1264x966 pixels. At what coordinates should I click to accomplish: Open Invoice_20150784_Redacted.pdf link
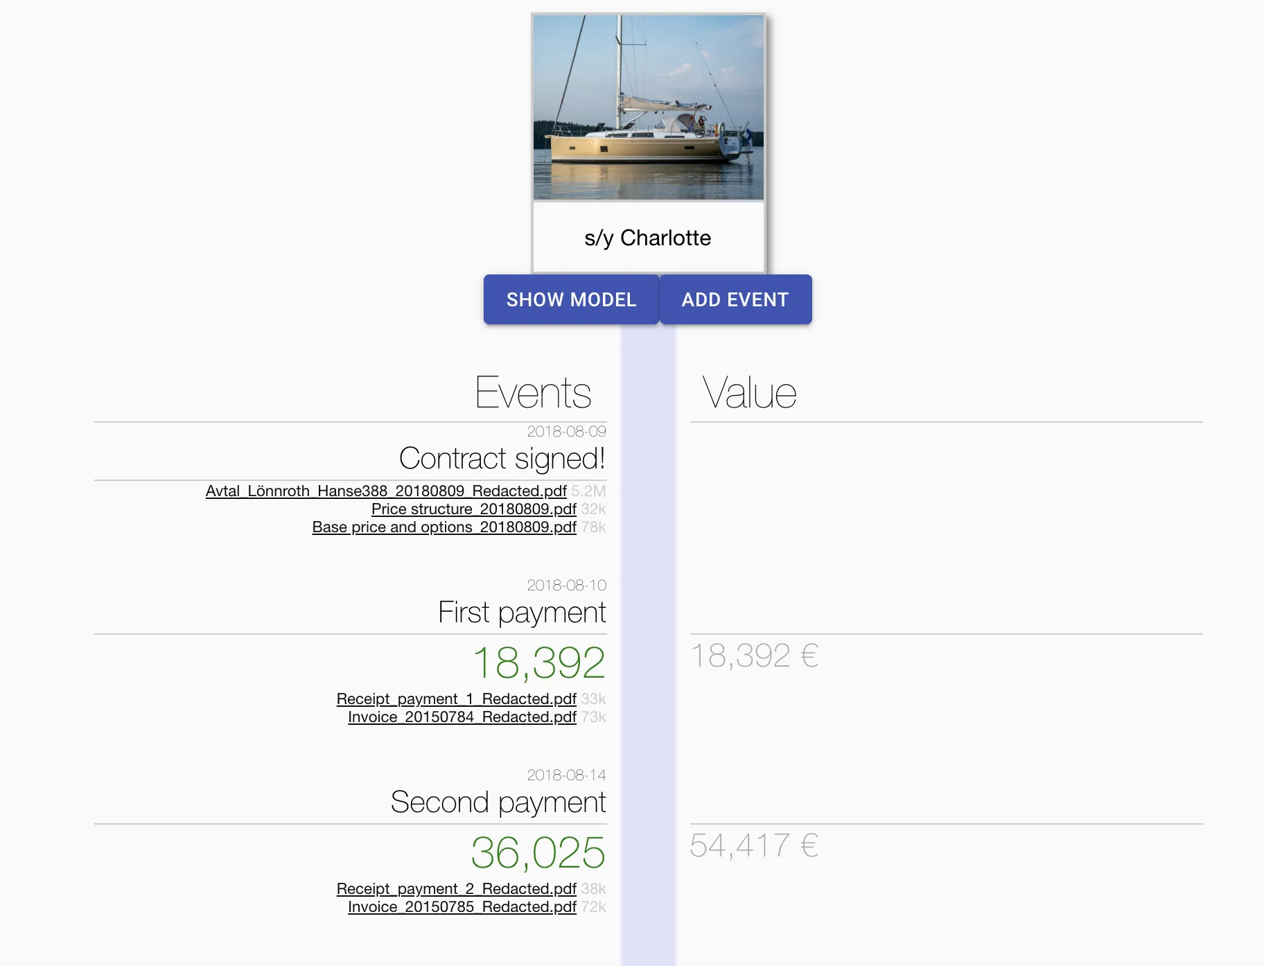pos(462,717)
